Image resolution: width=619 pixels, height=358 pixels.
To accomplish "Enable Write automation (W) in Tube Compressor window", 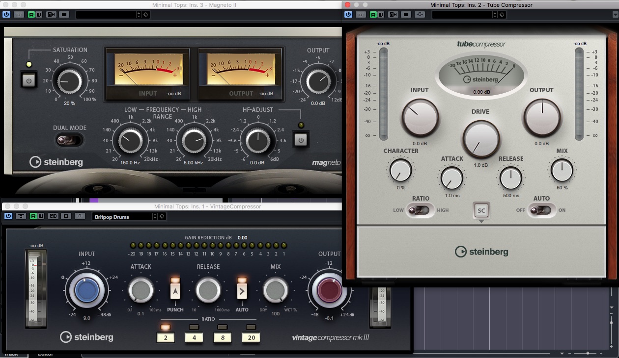I will pyautogui.click(x=381, y=15).
